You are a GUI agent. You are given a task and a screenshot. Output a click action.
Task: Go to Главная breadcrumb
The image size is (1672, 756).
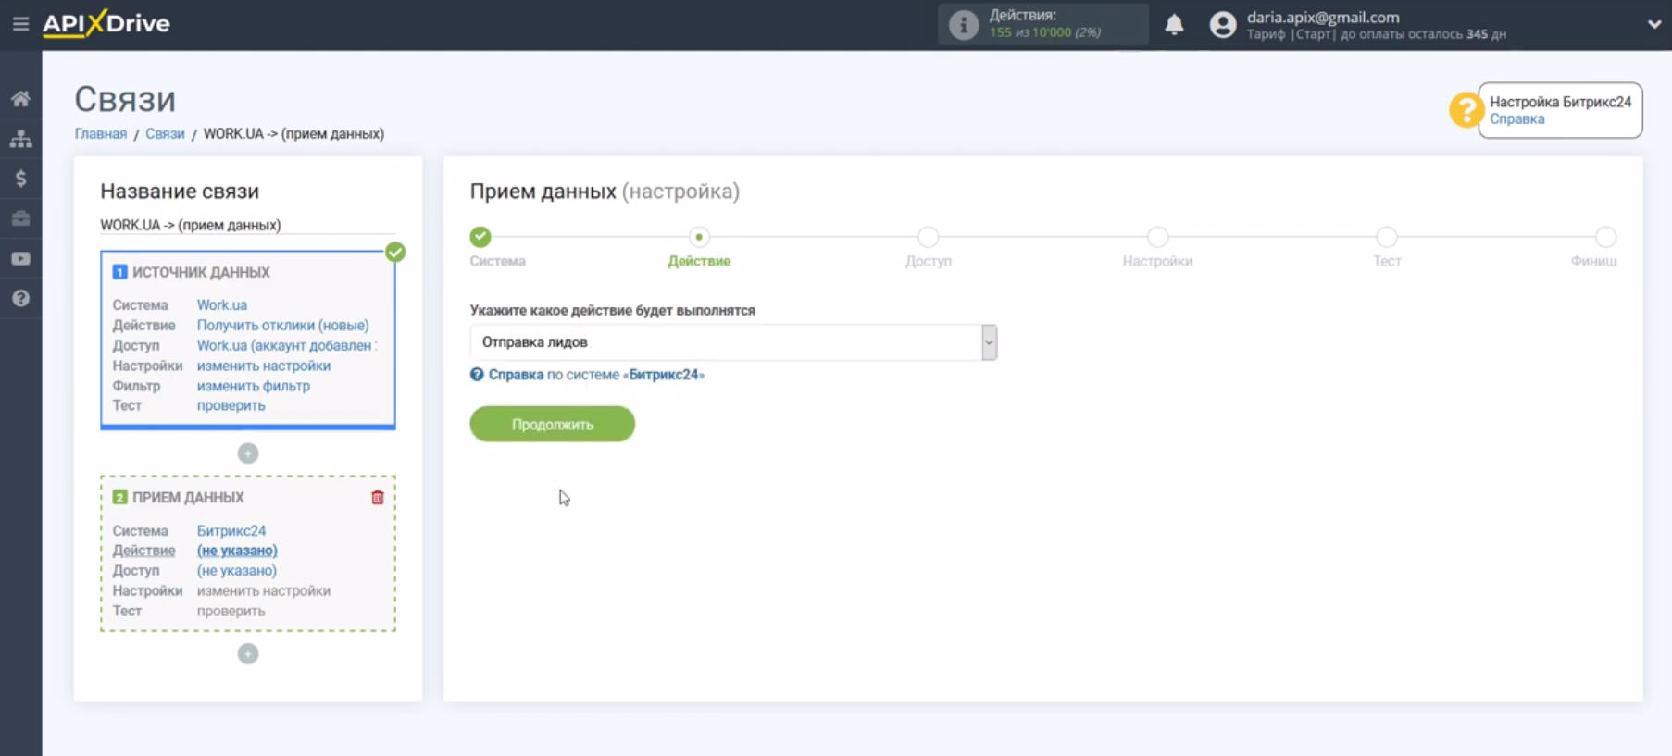coord(101,134)
